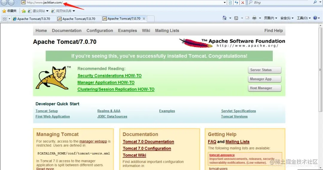Image resolution: width=323 pixels, height=170 pixels.
Task: Expand the Help icon dropdown arrow
Action: 319,18
